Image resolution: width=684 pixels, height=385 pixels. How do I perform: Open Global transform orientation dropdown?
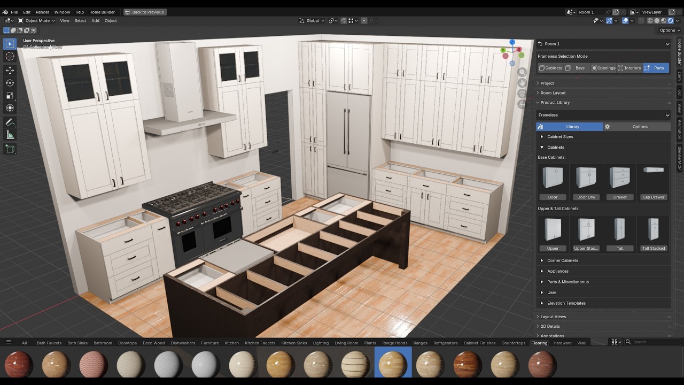click(313, 21)
